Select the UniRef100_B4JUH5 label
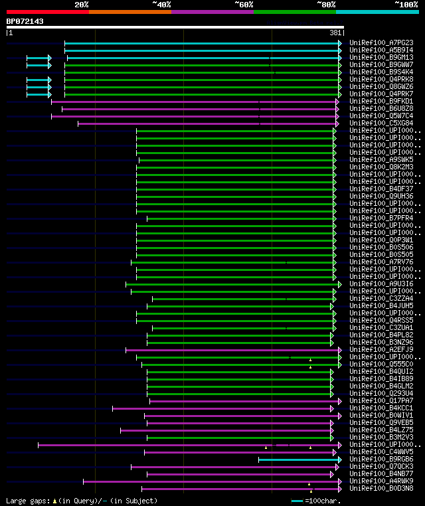The image size is (425, 506). (x=381, y=305)
